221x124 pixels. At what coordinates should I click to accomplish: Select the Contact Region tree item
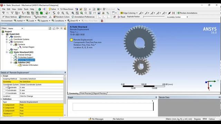coord(28,47)
